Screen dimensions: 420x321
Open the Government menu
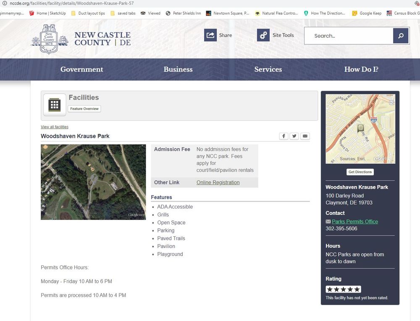81,69
